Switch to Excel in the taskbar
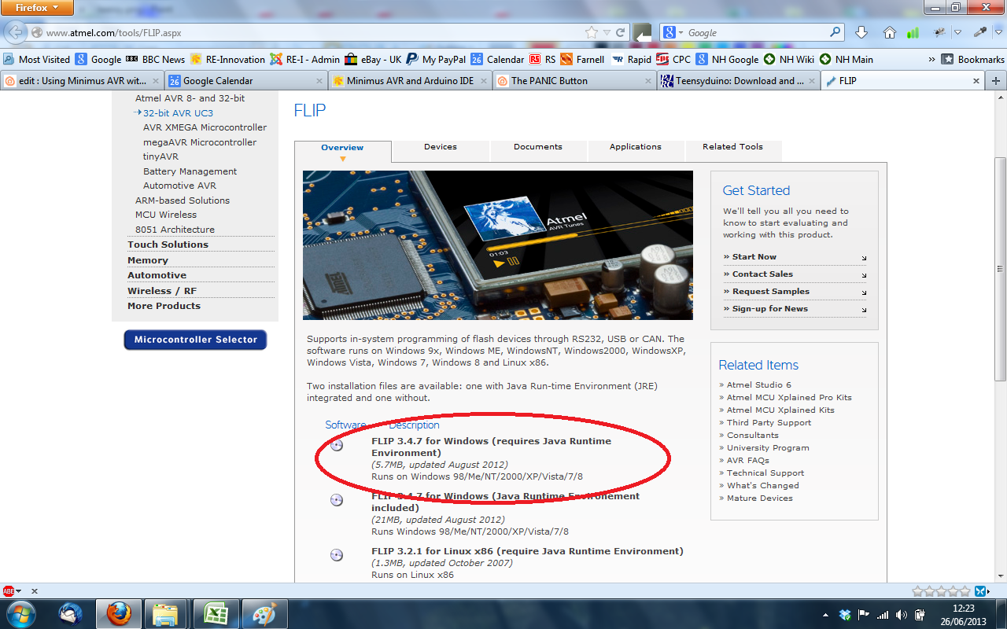Image resolution: width=1007 pixels, height=629 pixels. pyautogui.click(x=215, y=614)
